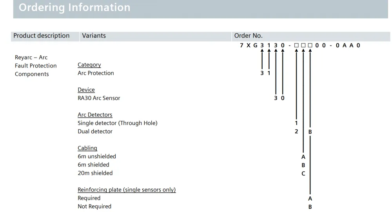Click the first empty order number box
This screenshot has width=392, height=212.
(296, 45)
